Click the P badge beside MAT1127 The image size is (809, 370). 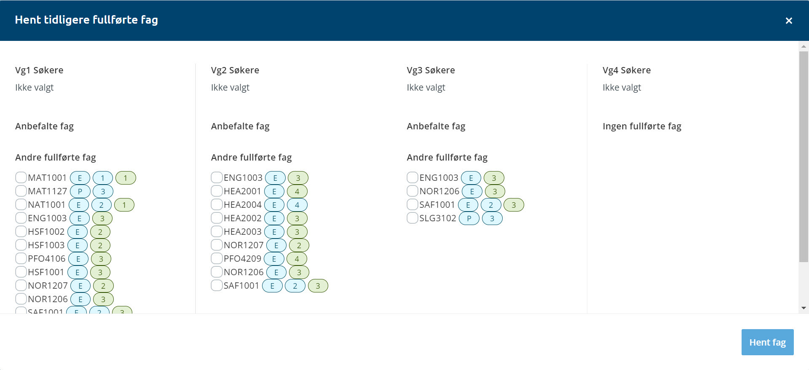pos(80,191)
